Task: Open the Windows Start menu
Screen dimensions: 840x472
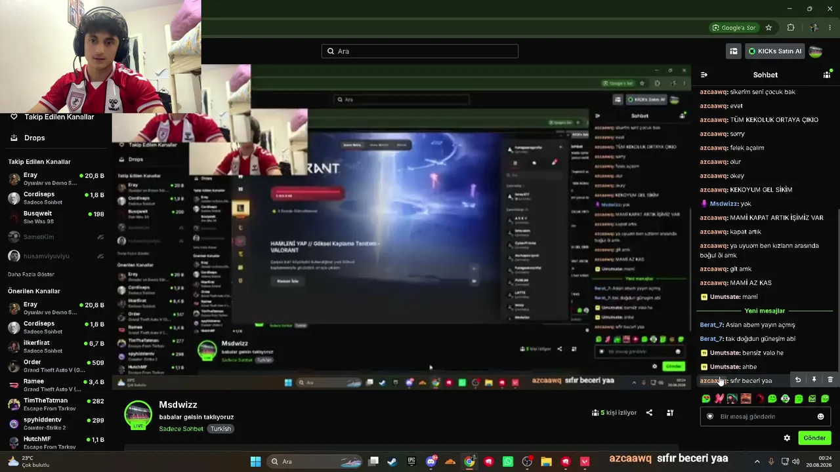Action: pyautogui.click(x=255, y=462)
